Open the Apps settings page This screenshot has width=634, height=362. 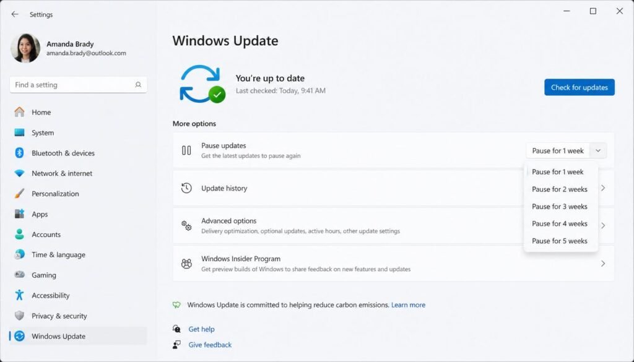[x=78, y=213]
